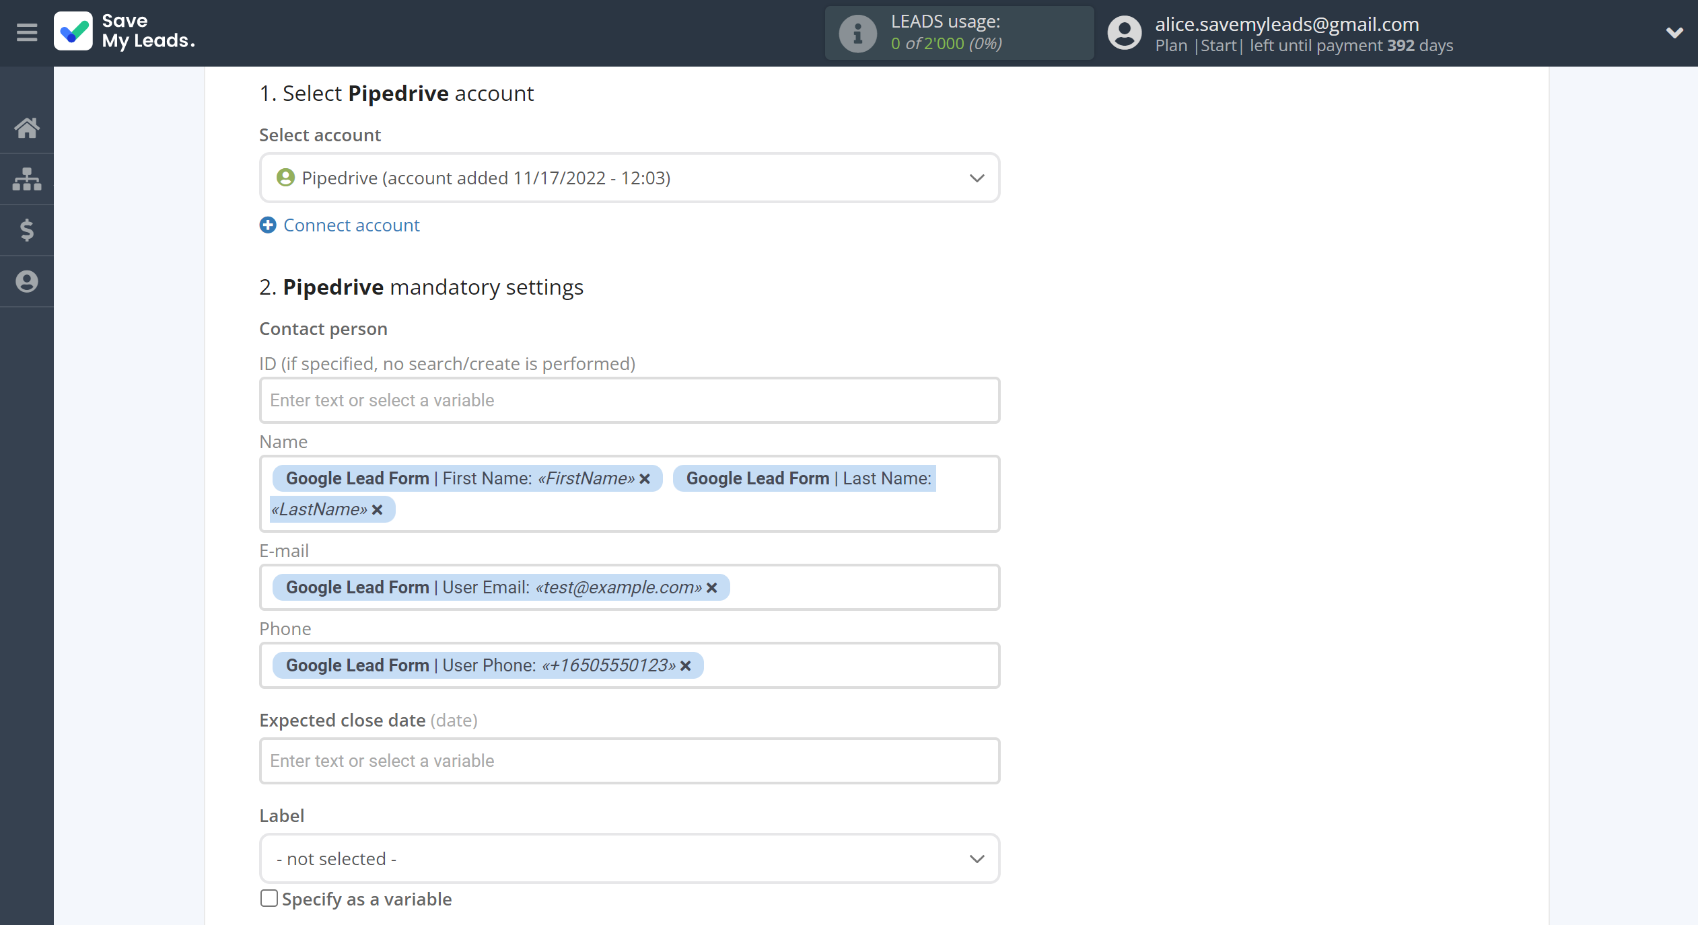Open the Label dropdown
The image size is (1698, 925).
tap(629, 858)
